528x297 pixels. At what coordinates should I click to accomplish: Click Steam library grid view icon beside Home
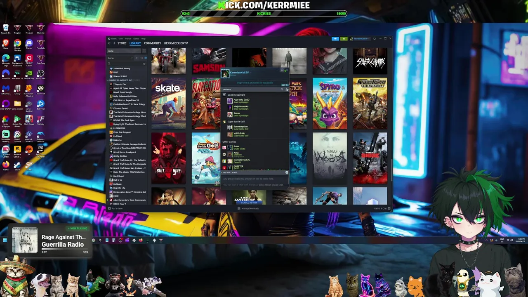click(144, 51)
